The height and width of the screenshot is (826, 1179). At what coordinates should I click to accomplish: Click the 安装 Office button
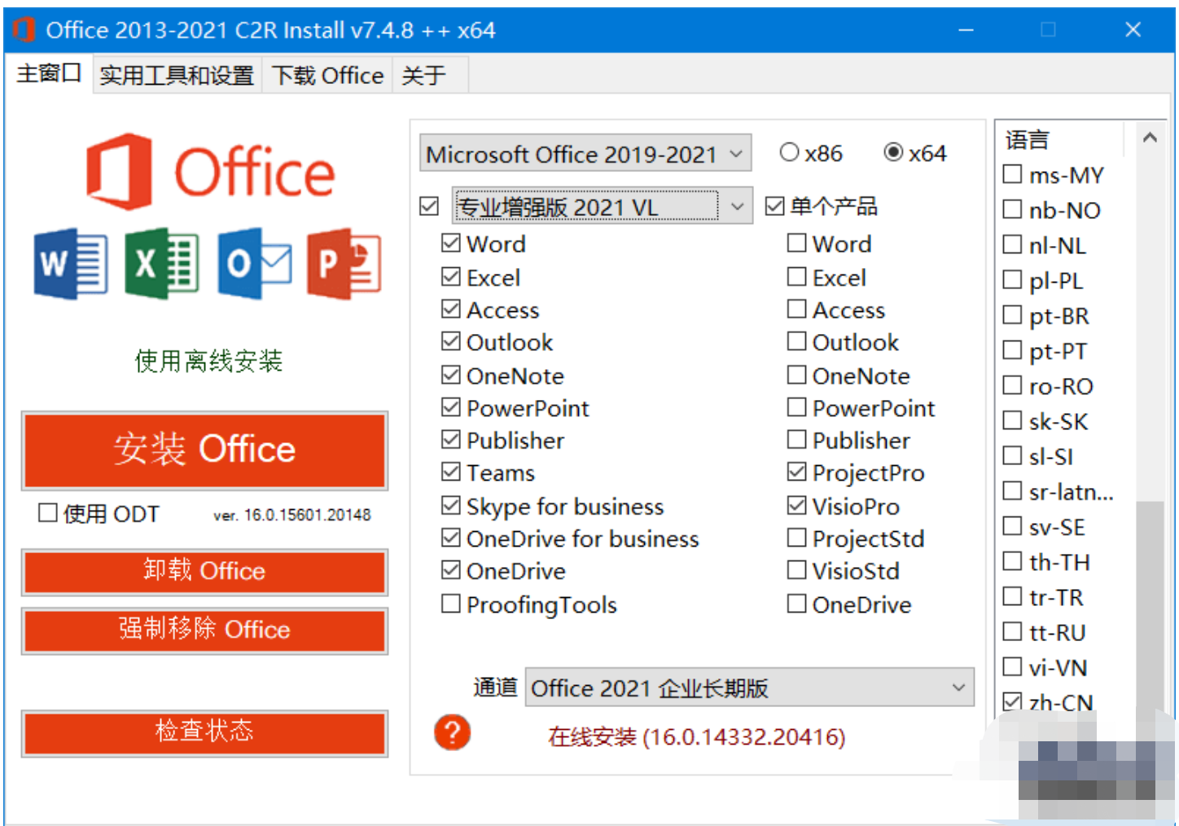(204, 450)
